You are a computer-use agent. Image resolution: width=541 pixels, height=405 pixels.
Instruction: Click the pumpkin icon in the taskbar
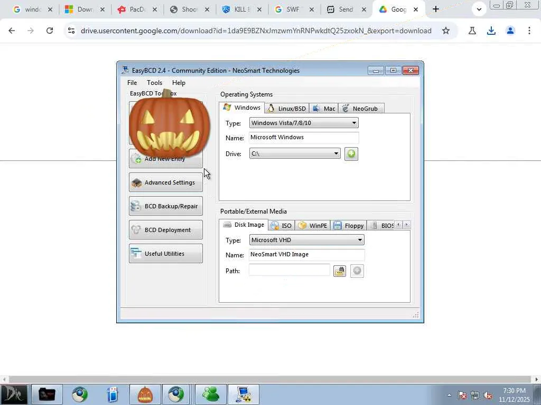tap(145, 394)
